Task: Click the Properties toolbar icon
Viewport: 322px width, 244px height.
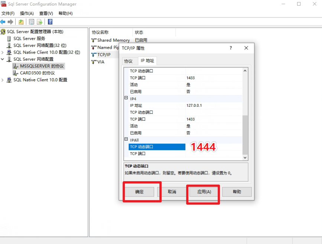Action: click(x=32, y=22)
